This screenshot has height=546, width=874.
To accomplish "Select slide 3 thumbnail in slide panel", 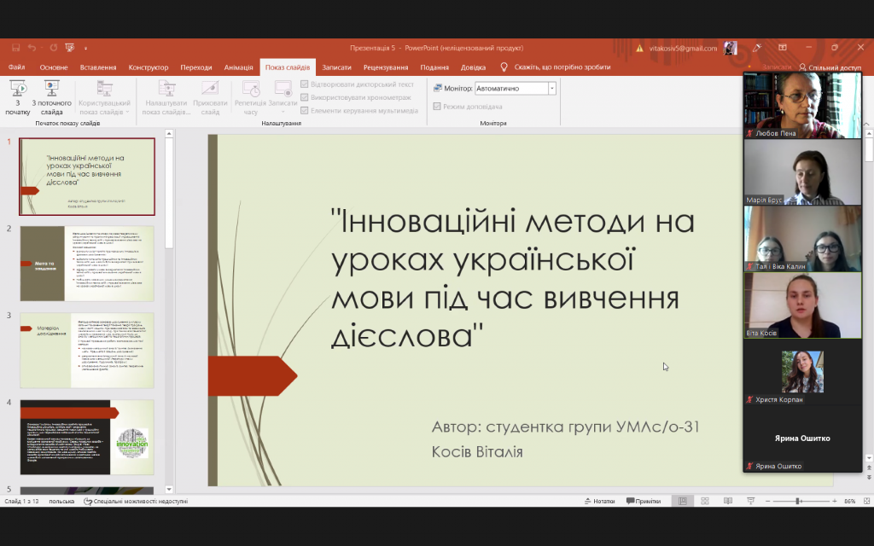I will pyautogui.click(x=86, y=350).
